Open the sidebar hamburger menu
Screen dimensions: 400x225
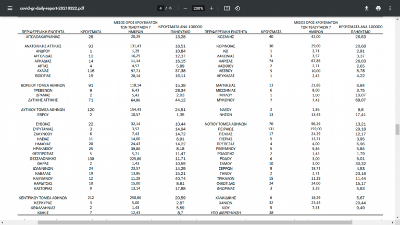(10, 8)
